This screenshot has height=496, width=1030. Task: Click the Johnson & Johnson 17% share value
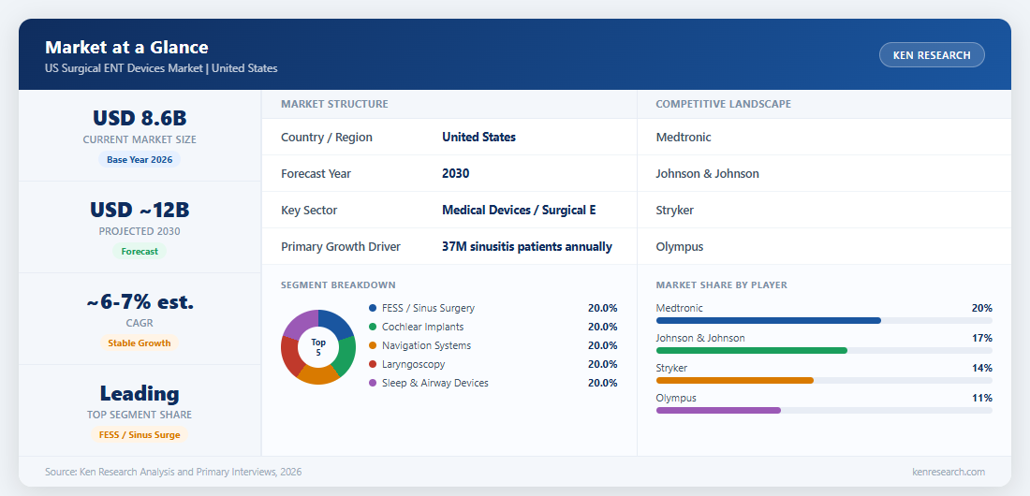[x=982, y=338]
